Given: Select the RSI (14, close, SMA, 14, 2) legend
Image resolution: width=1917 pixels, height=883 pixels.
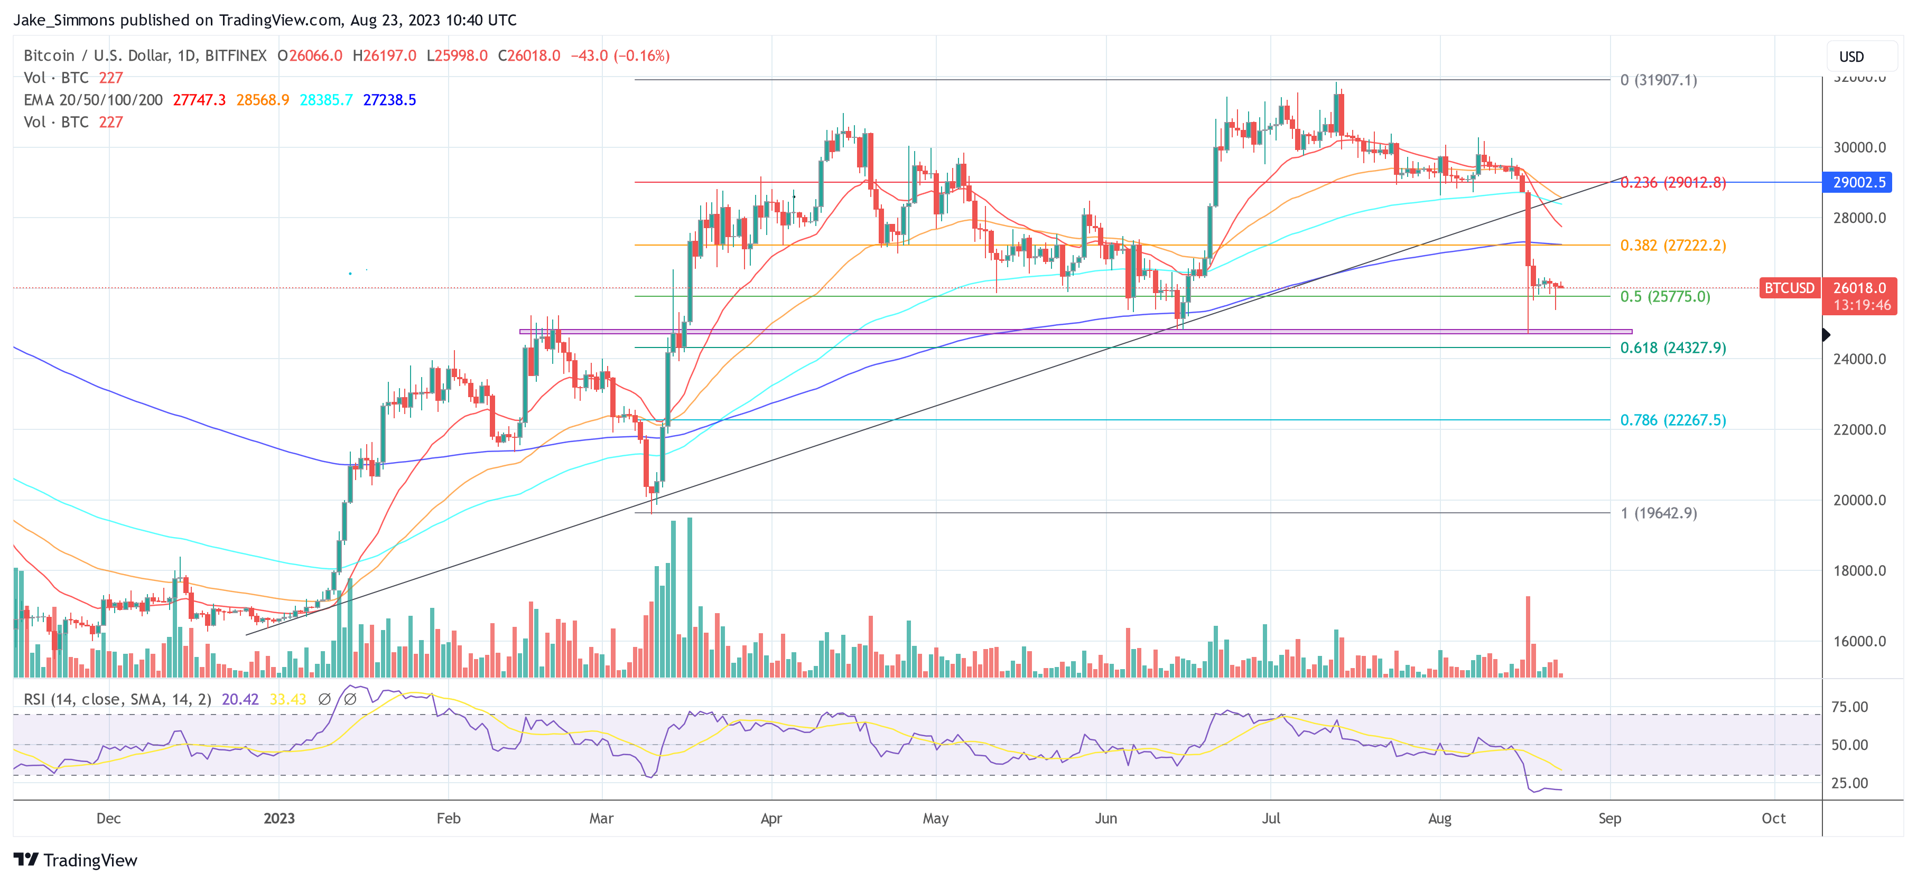Looking at the screenshot, I should point(118,699).
